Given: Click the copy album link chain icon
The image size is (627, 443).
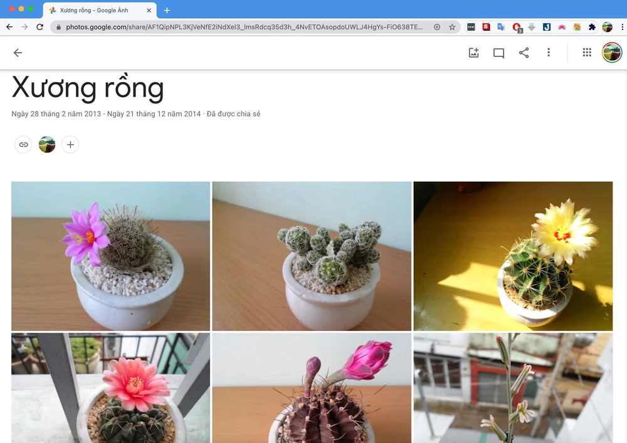Looking at the screenshot, I should click(23, 144).
